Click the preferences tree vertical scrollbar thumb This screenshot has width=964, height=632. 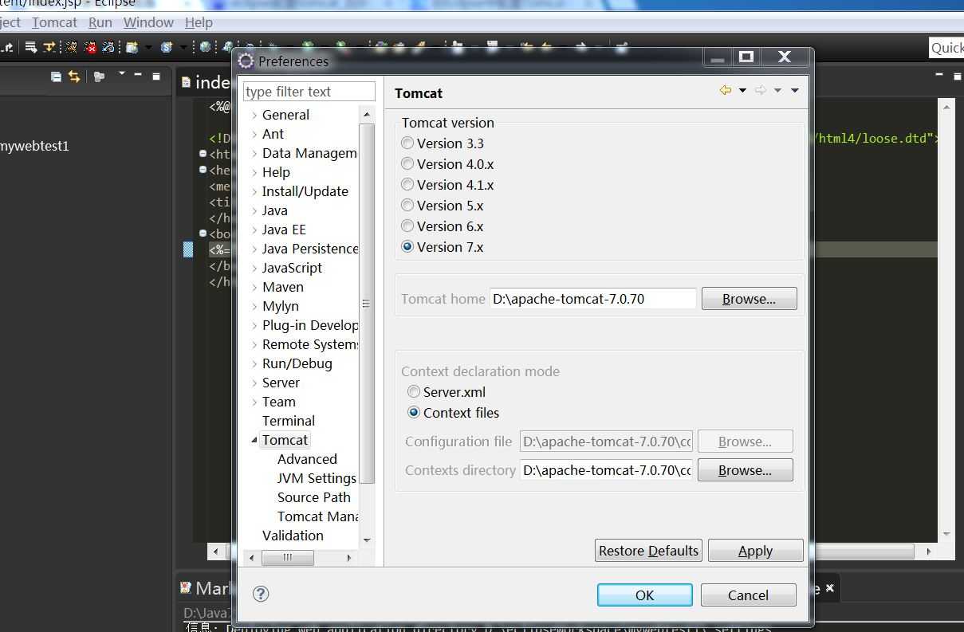(x=367, y=303)
